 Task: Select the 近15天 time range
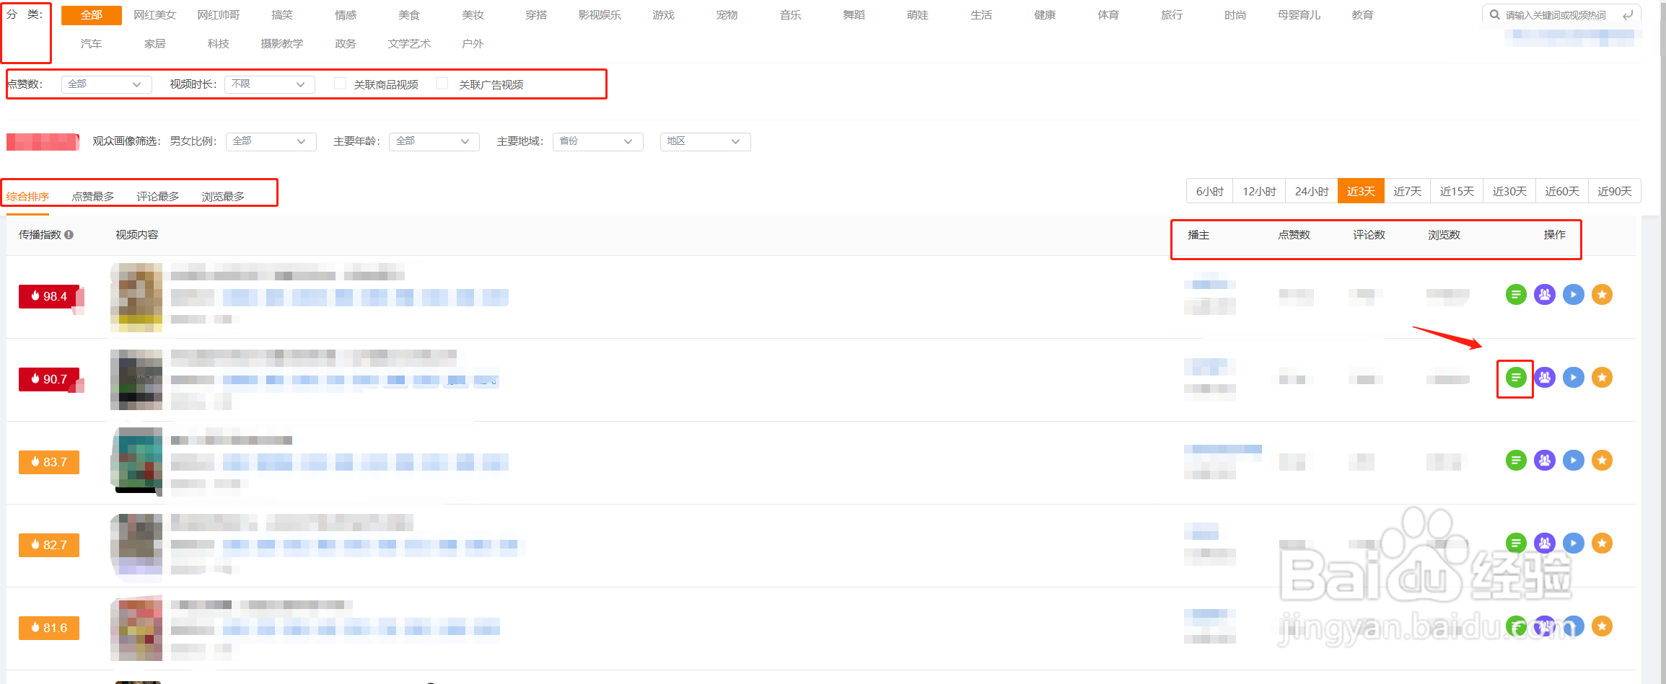click(x=1457, y=191)
